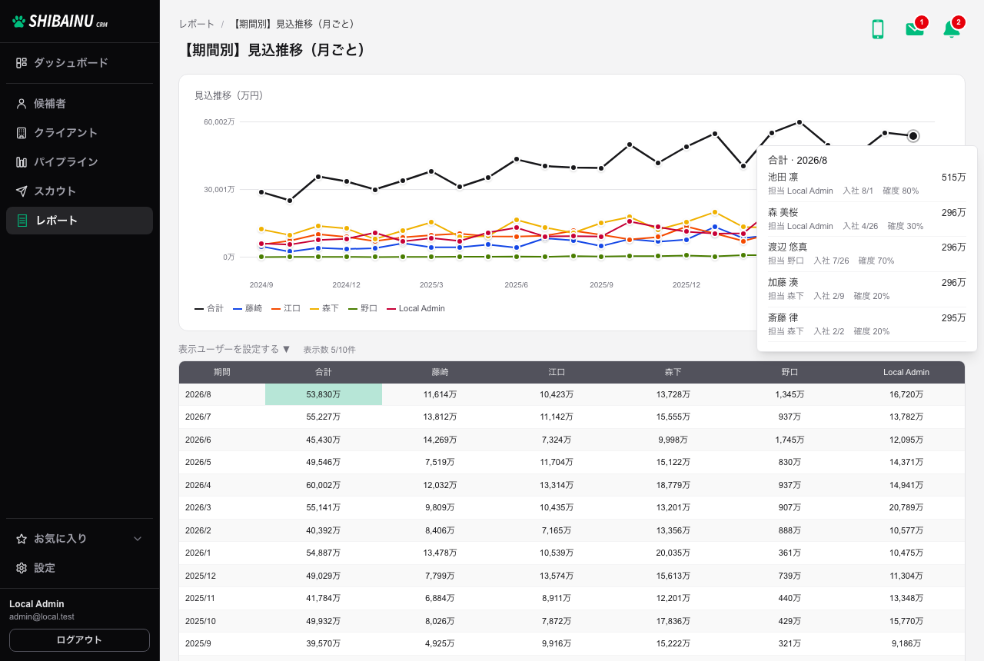
Task: Toggle the Local Admin series in legend
Action: [x=416, y=308]
